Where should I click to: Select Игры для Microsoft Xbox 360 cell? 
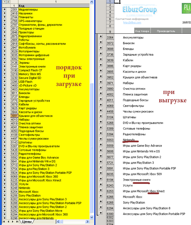click(x=54, y=177)
